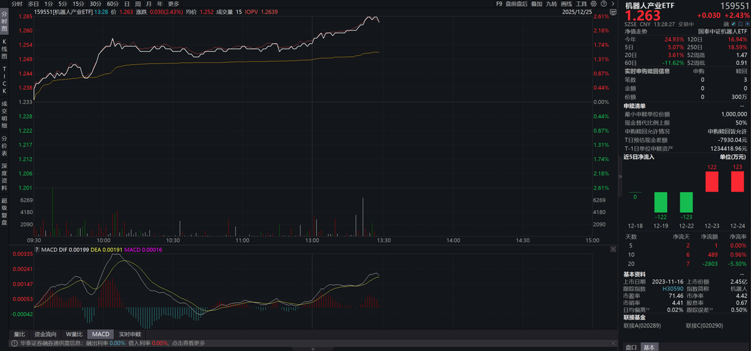Select the 盘口 tab at bottom right
Screen dimensions: 751x351
click(x=632, y=347)
